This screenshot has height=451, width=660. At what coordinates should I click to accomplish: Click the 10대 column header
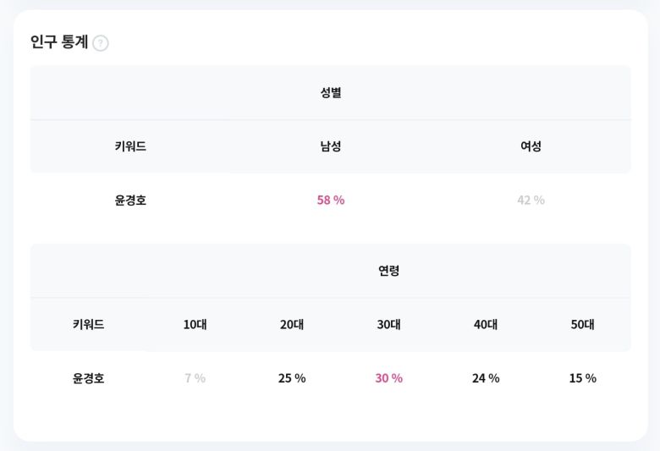tap(195, 324)
